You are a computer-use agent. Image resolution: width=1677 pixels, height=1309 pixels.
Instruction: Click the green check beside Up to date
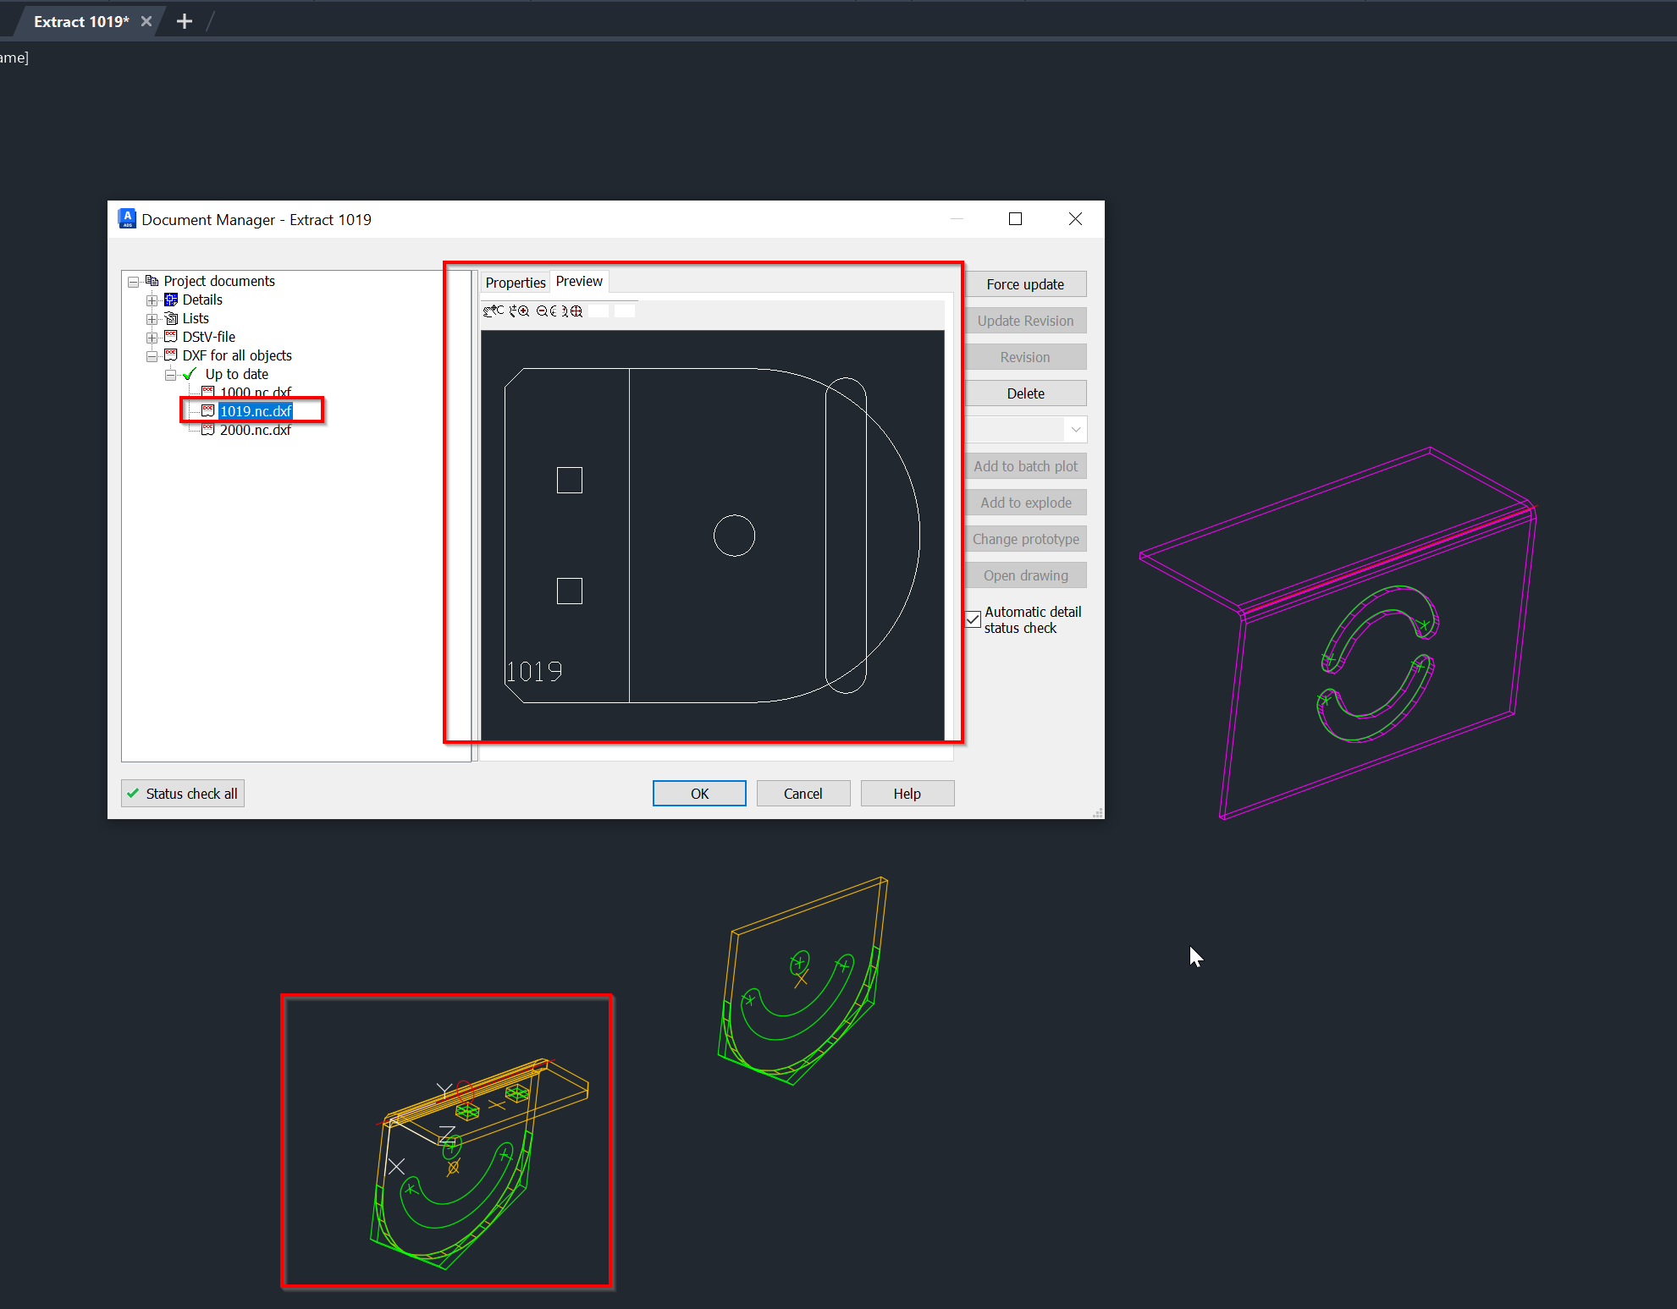pyautogui.click(x=187, y=374)
